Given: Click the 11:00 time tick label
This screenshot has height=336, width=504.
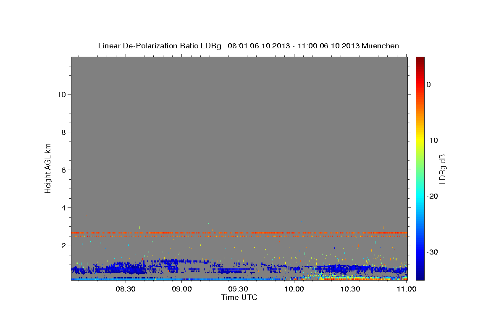Looking at the screenshot, I should pos(407,289).
